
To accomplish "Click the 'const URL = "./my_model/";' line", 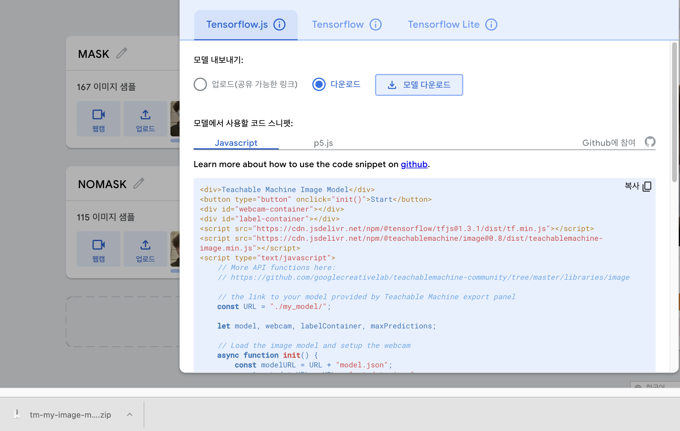I will point(274,307).
